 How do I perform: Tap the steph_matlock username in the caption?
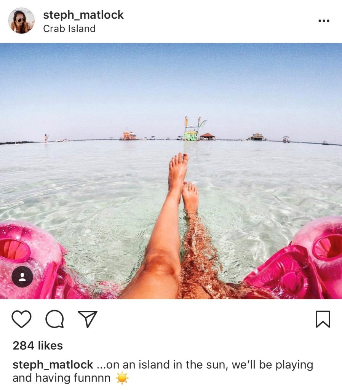coord(53,365)
